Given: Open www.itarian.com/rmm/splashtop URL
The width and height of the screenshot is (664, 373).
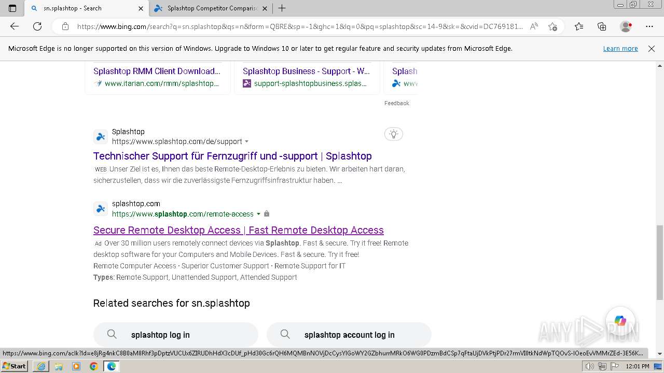Looking at the screenshot, I should click(161, 83).
